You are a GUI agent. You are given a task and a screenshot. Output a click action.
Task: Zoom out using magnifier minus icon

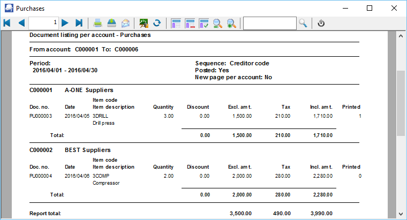[x=218, y=23]
